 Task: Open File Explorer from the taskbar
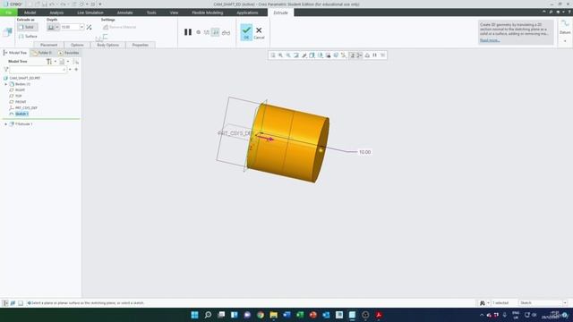pyautogui.click(x=273, y=315)
